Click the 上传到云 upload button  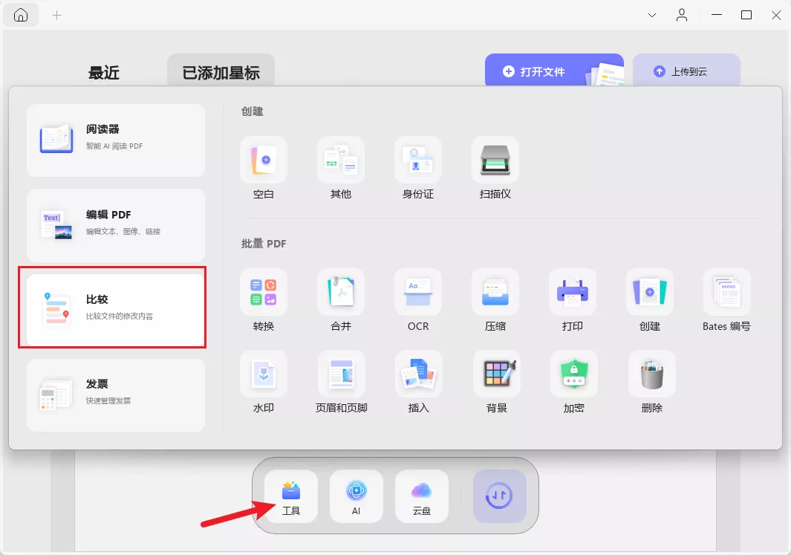pyautogui.click(x=686, y=71)
